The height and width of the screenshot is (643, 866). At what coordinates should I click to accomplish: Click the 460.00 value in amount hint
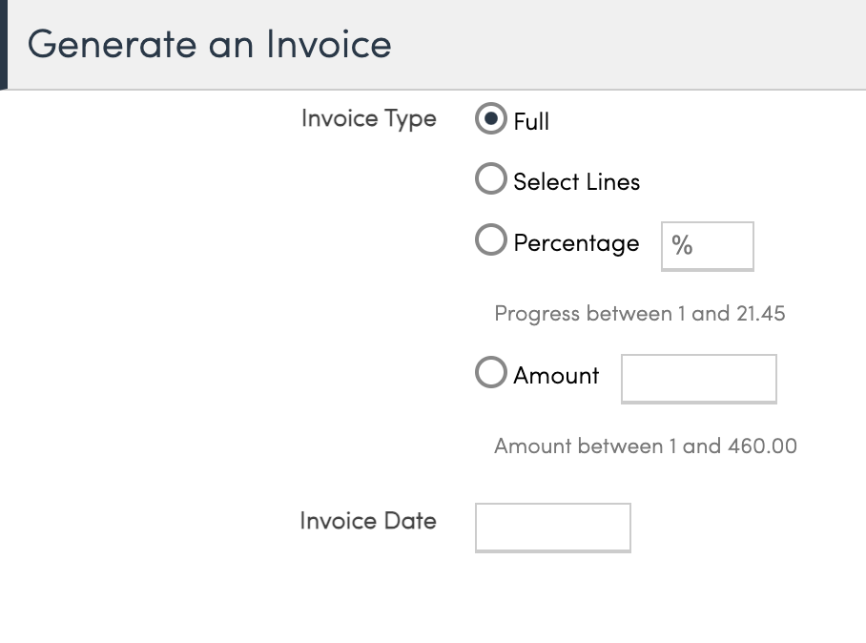762,446
